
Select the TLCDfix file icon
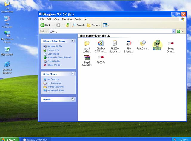click(101, 57)
